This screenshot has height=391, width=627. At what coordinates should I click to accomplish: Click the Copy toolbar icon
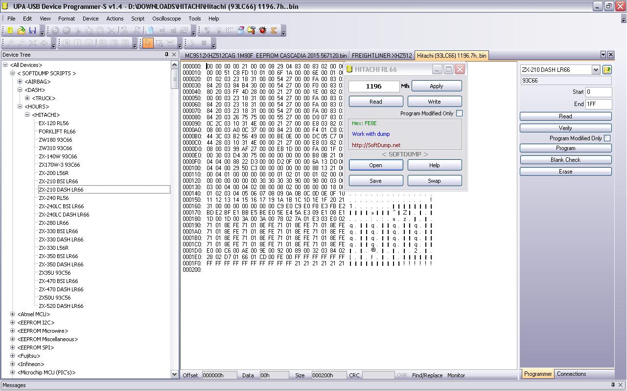point(89,30)
